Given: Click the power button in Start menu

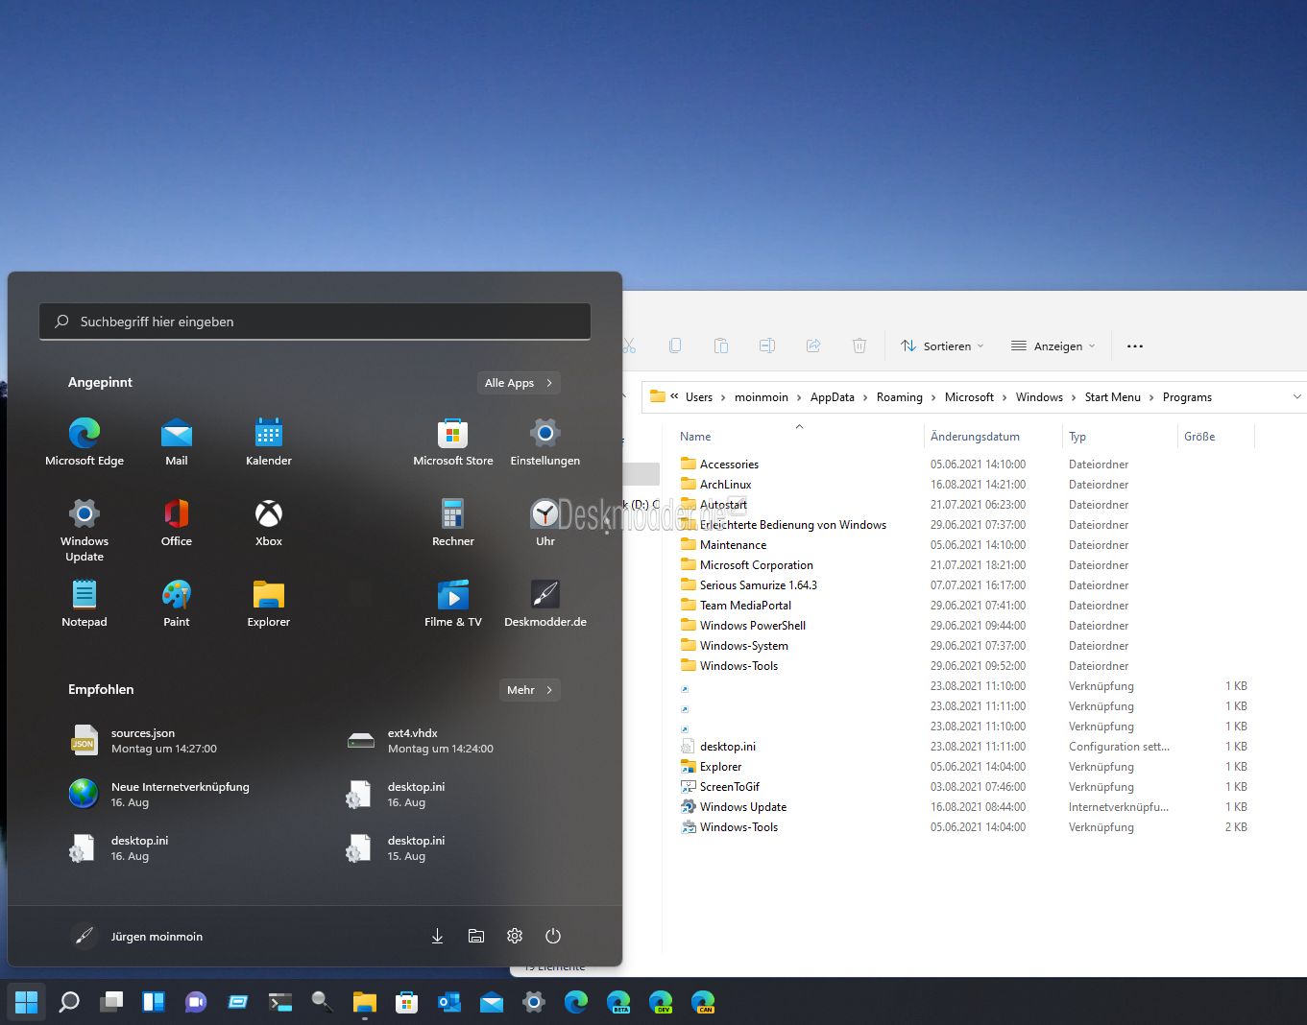Looking at the screenshot, I should click(553, 936).
